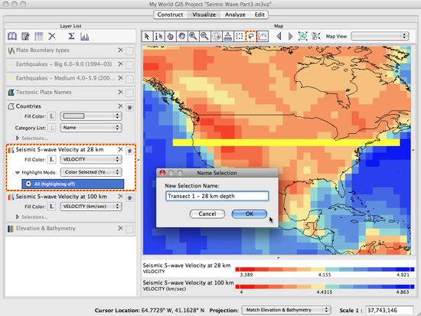Go back to previous map view arrow

coord(279,36)
